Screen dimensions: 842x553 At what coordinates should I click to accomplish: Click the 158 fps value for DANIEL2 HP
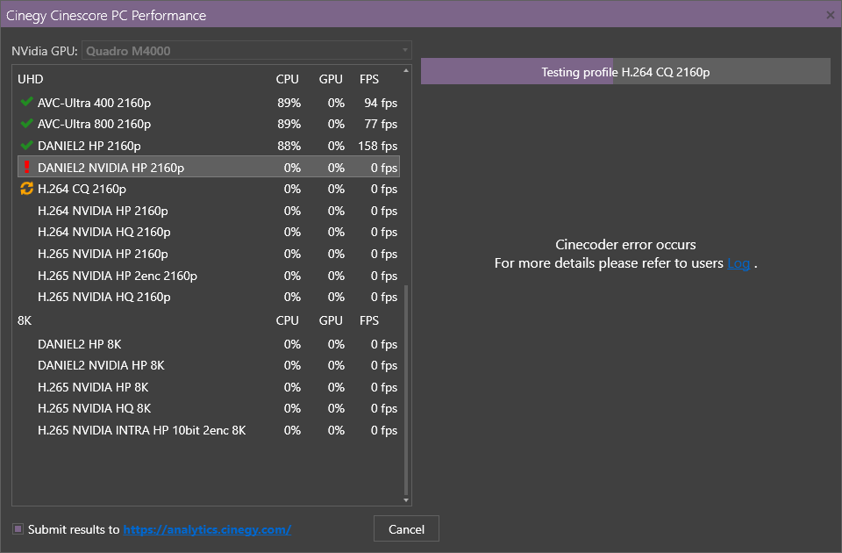point(377,146)
